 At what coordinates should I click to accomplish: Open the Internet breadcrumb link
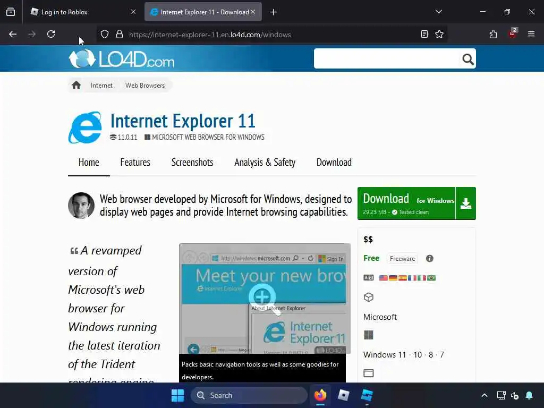(x=101, y=86)
